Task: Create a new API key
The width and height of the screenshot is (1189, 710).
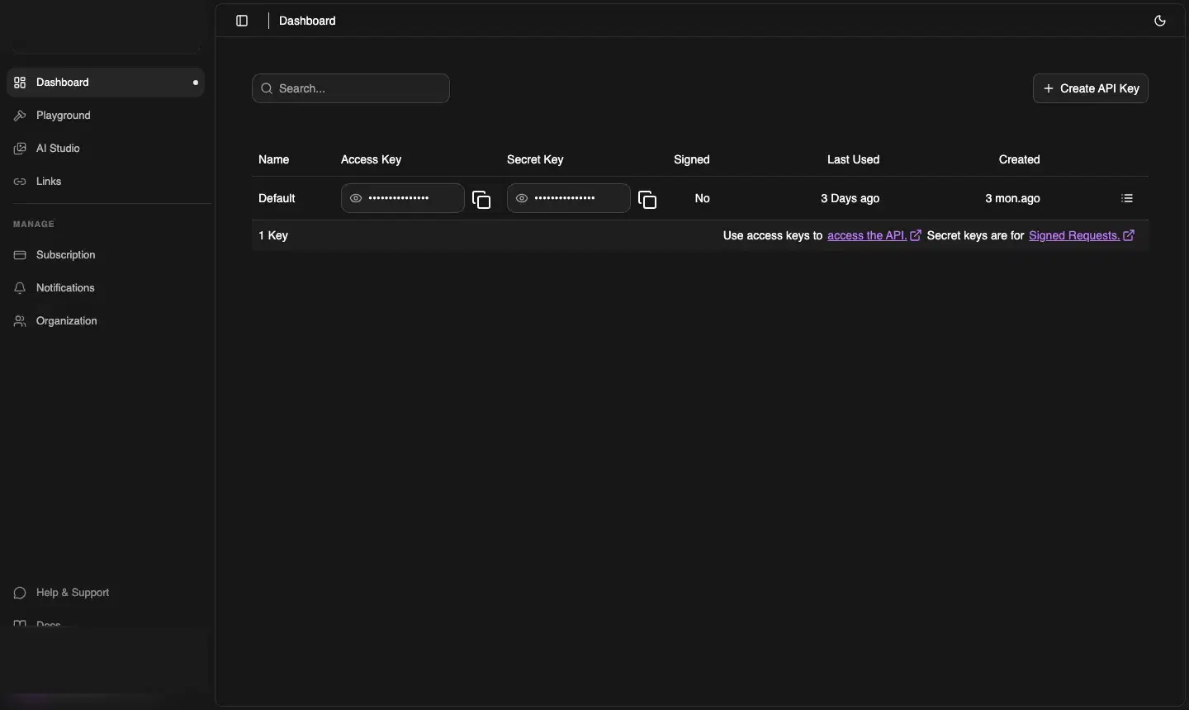Action: tap(1091, 88)
